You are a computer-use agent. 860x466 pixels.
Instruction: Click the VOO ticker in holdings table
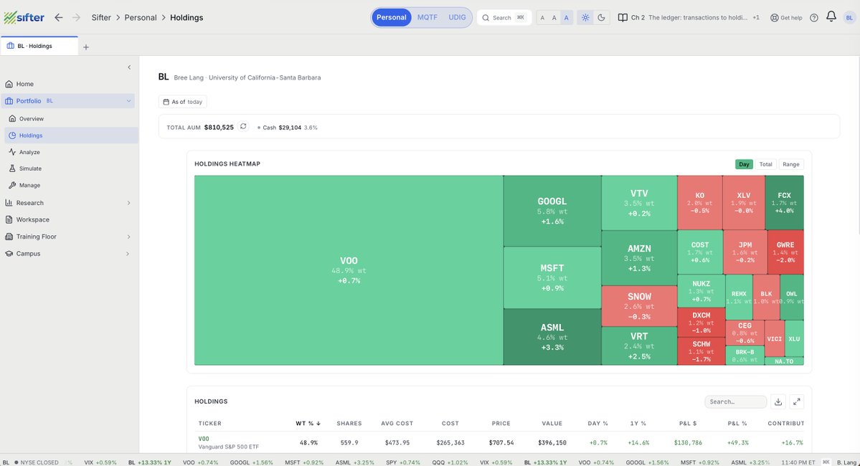204,439
